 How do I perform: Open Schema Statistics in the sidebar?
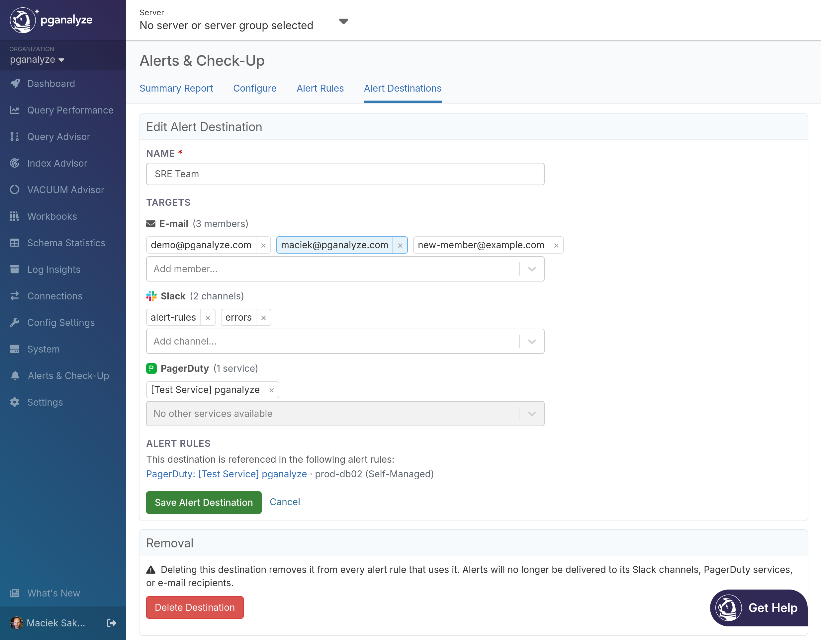(x=63, y=243)
